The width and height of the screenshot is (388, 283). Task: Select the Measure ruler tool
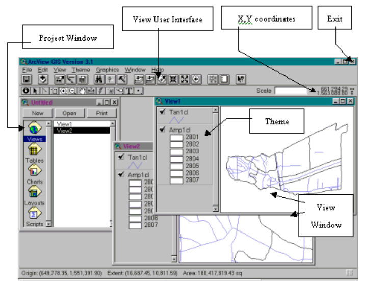(x=91, y=91)
